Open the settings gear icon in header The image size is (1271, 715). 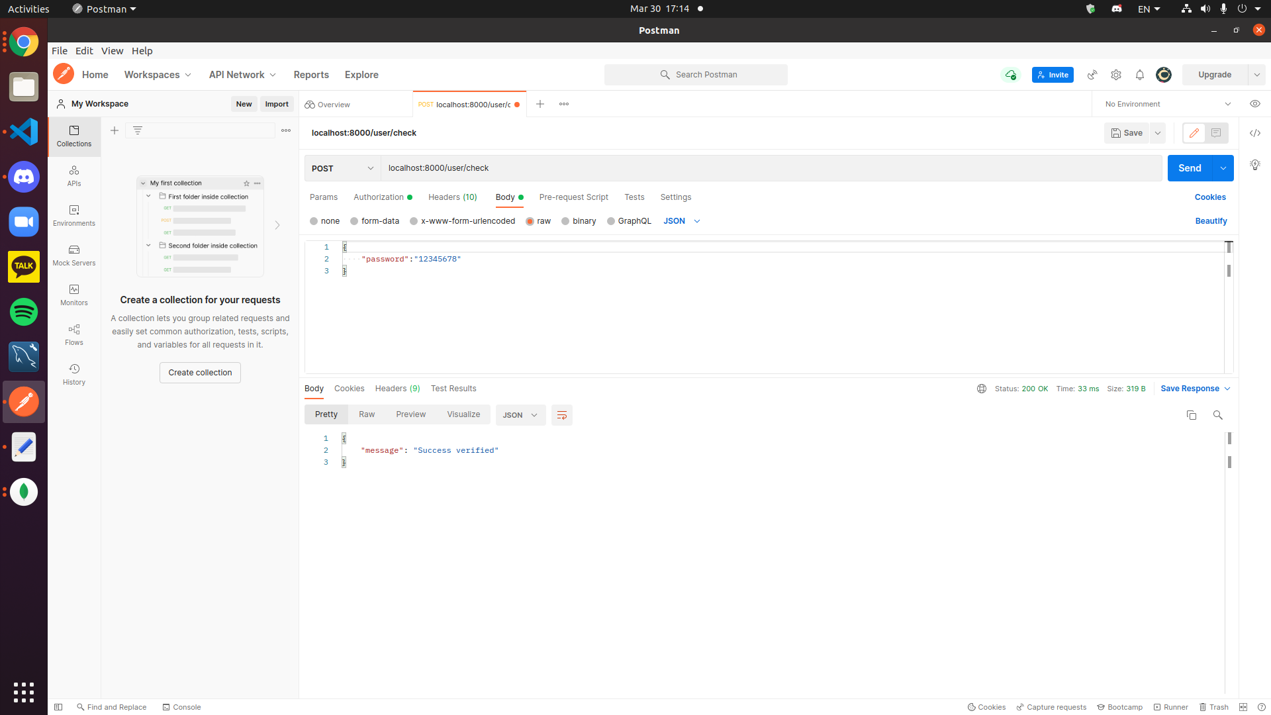[1116, 75]
